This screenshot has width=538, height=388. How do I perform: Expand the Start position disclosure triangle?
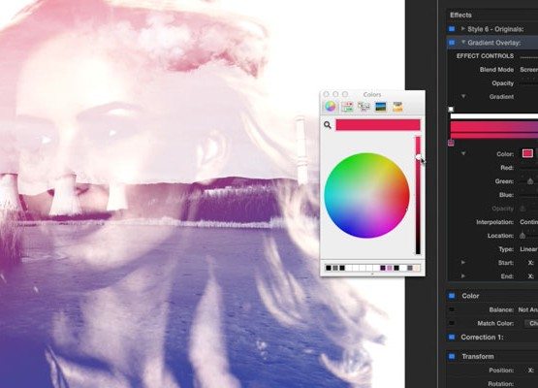point(463,263)
